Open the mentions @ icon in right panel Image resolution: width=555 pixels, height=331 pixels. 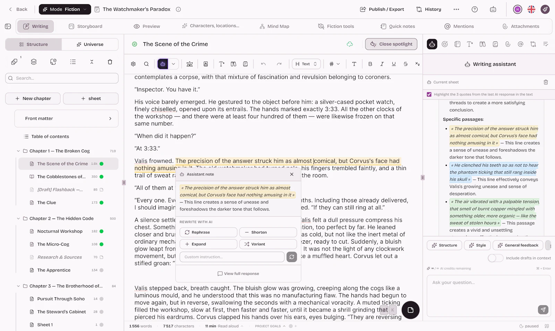520,44
